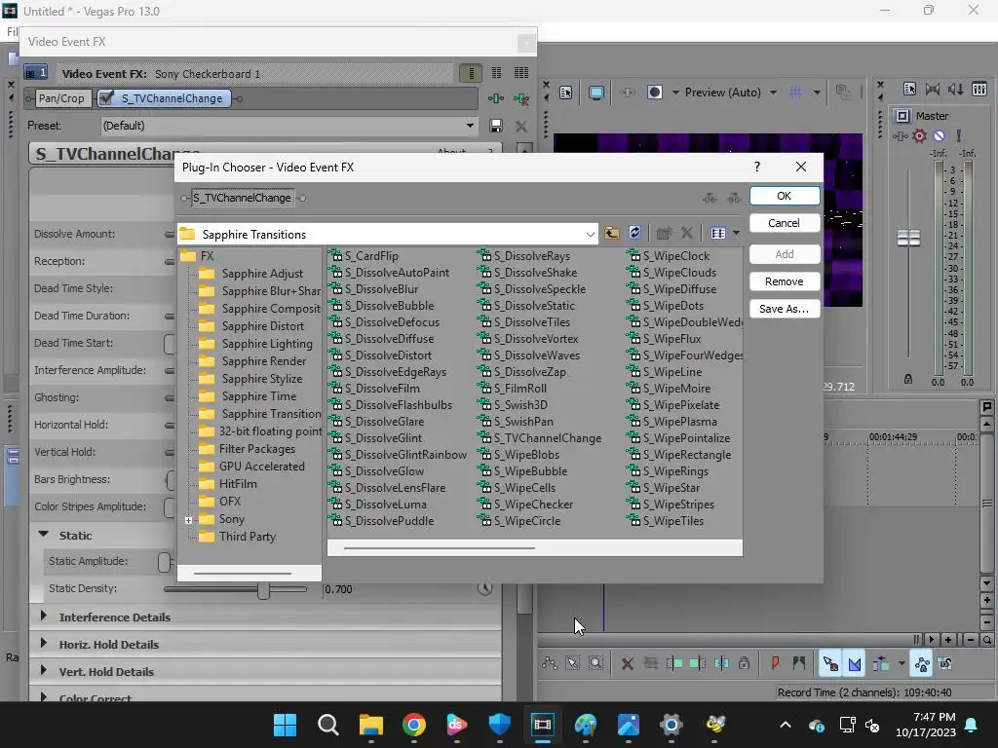
Task: Click the Master mute icon
Action: click(939, 135)
